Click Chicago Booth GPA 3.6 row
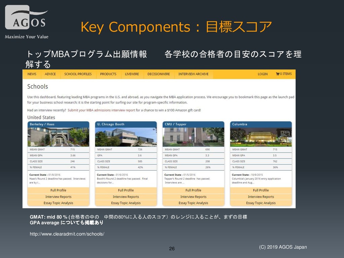Screen dimensions: 344x258 [x=126, y=155]
